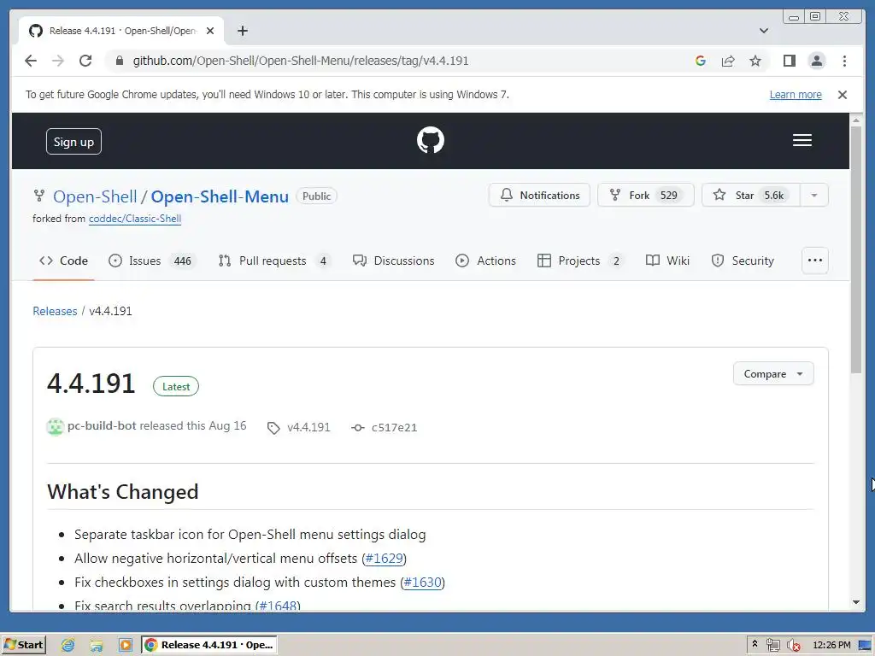This screenshot has height=656, width=875.
Task: Click the Chrome taskbar button Release 4.4.191
Action: 208,646
